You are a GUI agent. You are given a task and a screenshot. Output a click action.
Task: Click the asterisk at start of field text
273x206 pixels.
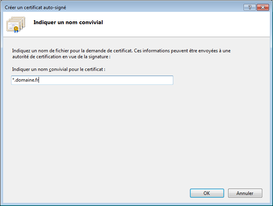(13, 80)
